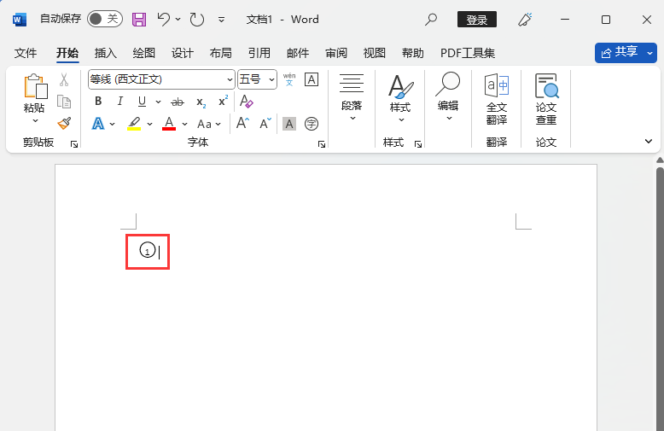Open highlight color dropdown arrow
664x431 pixels.
pos(149,124)
